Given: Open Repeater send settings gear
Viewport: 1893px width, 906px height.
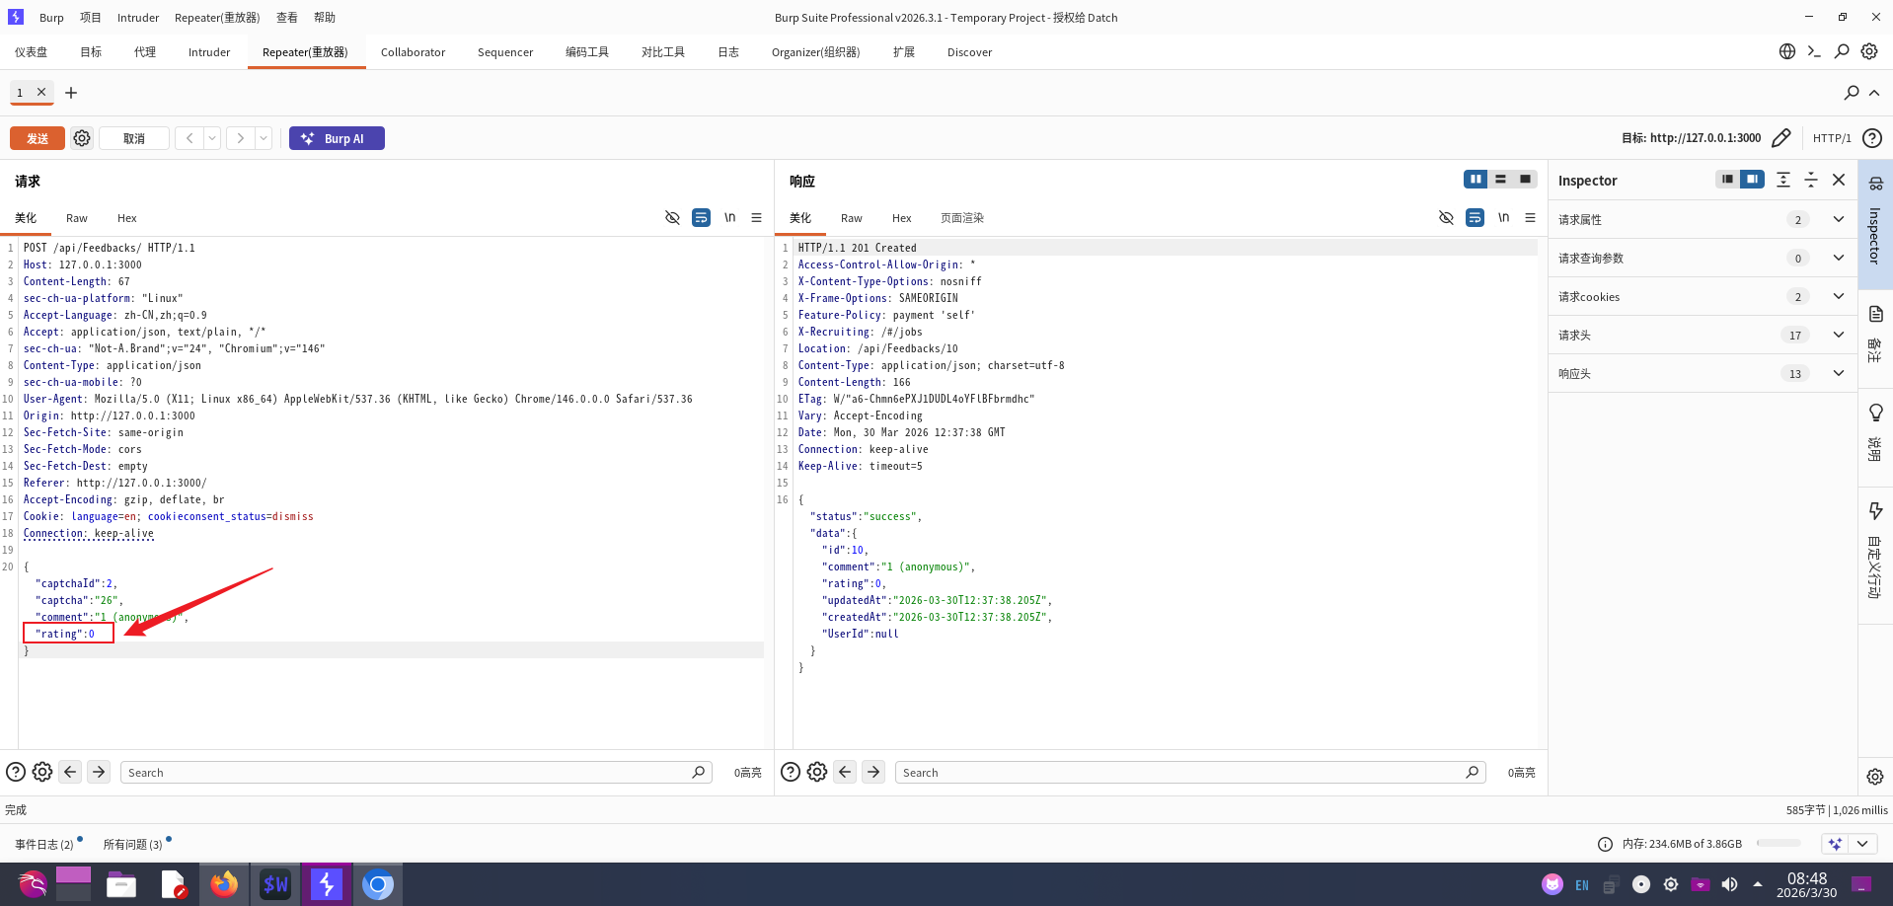Looking at the screenshot, I should (82, 138).
